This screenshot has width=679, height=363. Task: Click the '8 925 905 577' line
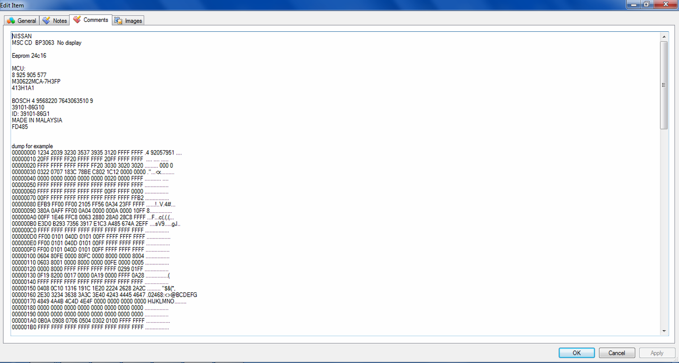(29, 75)
